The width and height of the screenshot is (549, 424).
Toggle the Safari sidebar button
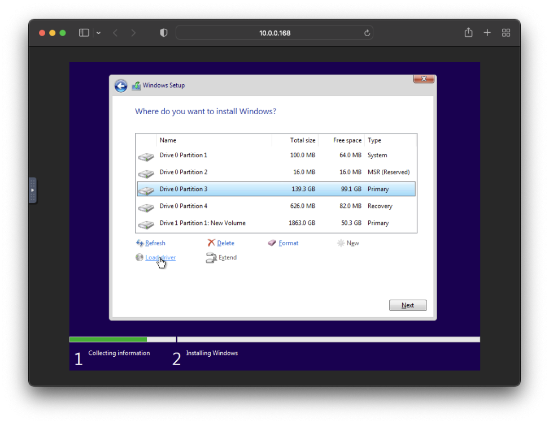coord(84,33)
